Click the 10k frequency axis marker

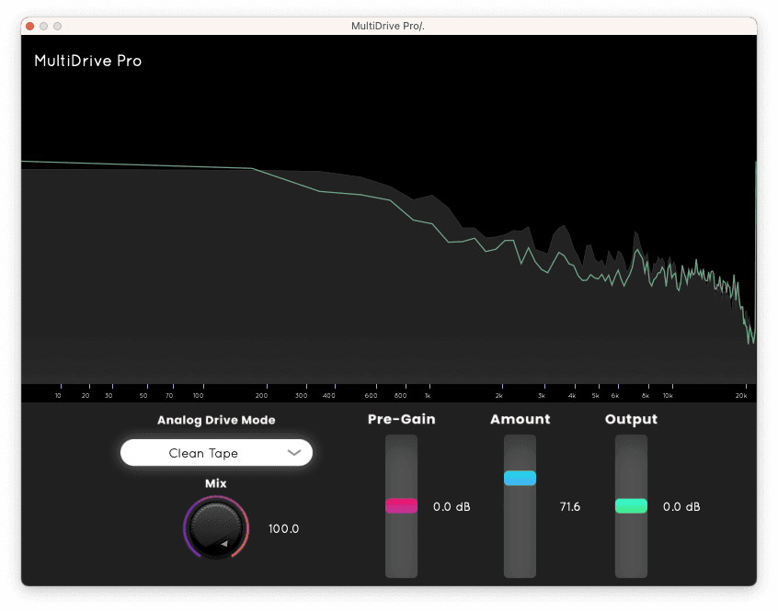(x=668, y=395)
